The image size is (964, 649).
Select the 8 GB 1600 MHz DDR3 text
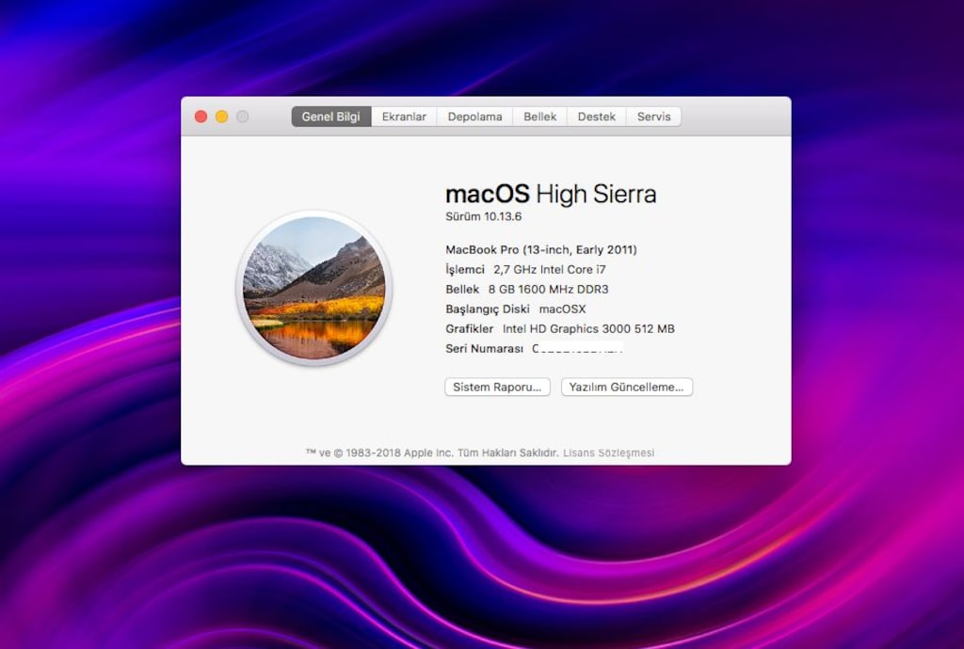(x=549, y=289)
